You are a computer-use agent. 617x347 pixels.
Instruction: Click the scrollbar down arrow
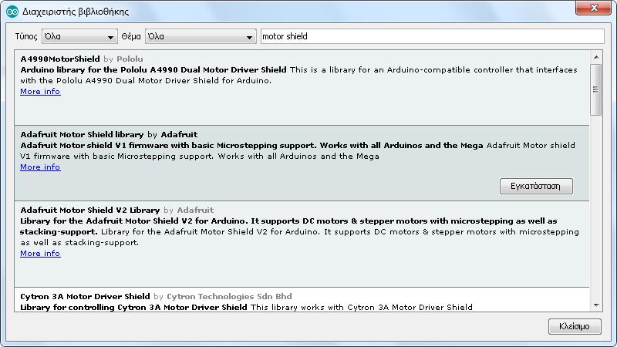[596, 305]
